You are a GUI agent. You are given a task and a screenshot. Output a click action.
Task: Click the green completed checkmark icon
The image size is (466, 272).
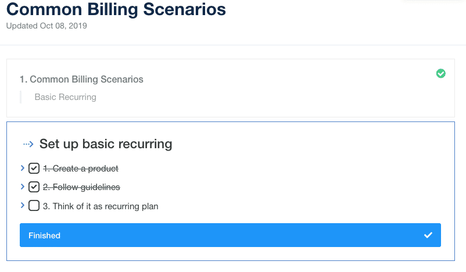pos(441,73)
